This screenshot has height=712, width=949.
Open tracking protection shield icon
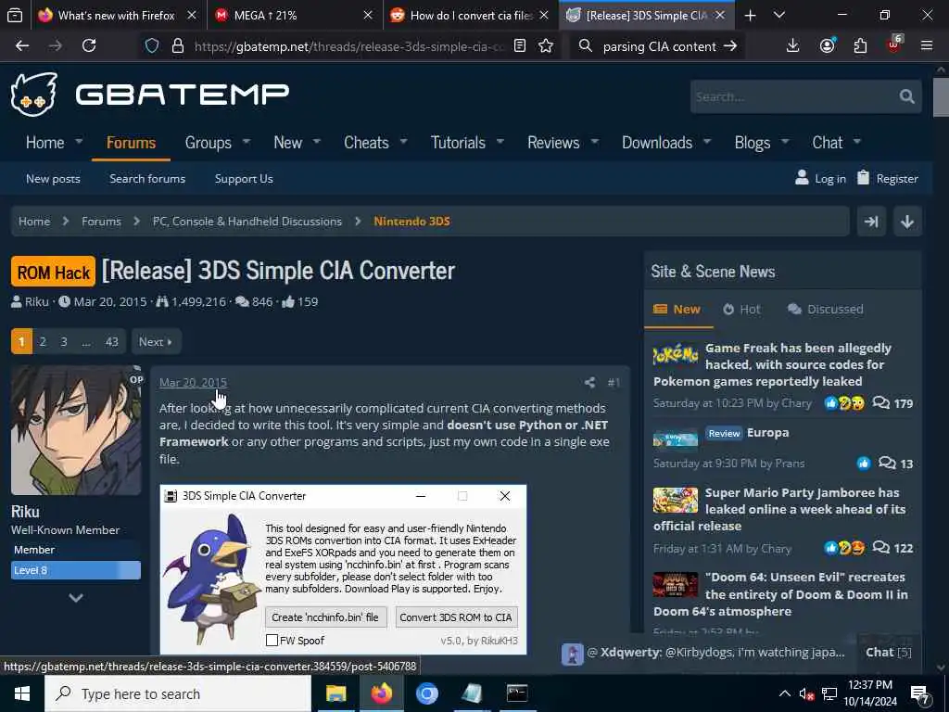point(152,46)
